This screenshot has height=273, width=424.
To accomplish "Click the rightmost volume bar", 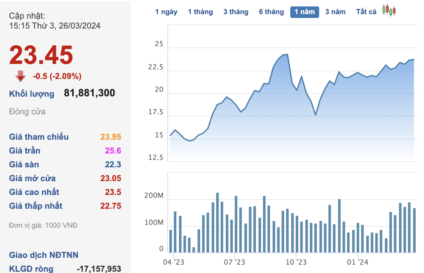I will pyautogui.click(x=414, y=230).
